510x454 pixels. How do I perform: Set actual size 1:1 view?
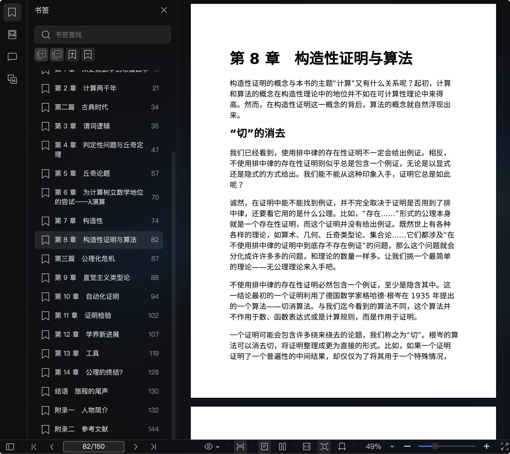point(306,446)
